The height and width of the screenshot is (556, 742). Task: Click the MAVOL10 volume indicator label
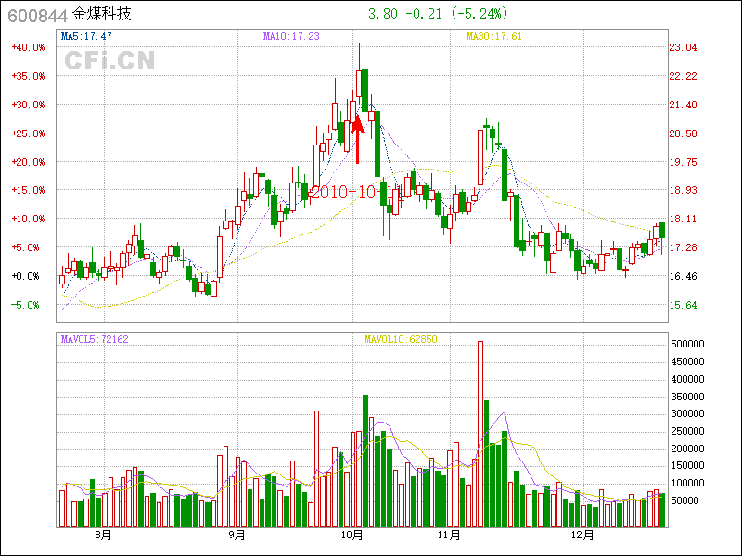pos(400,339)
